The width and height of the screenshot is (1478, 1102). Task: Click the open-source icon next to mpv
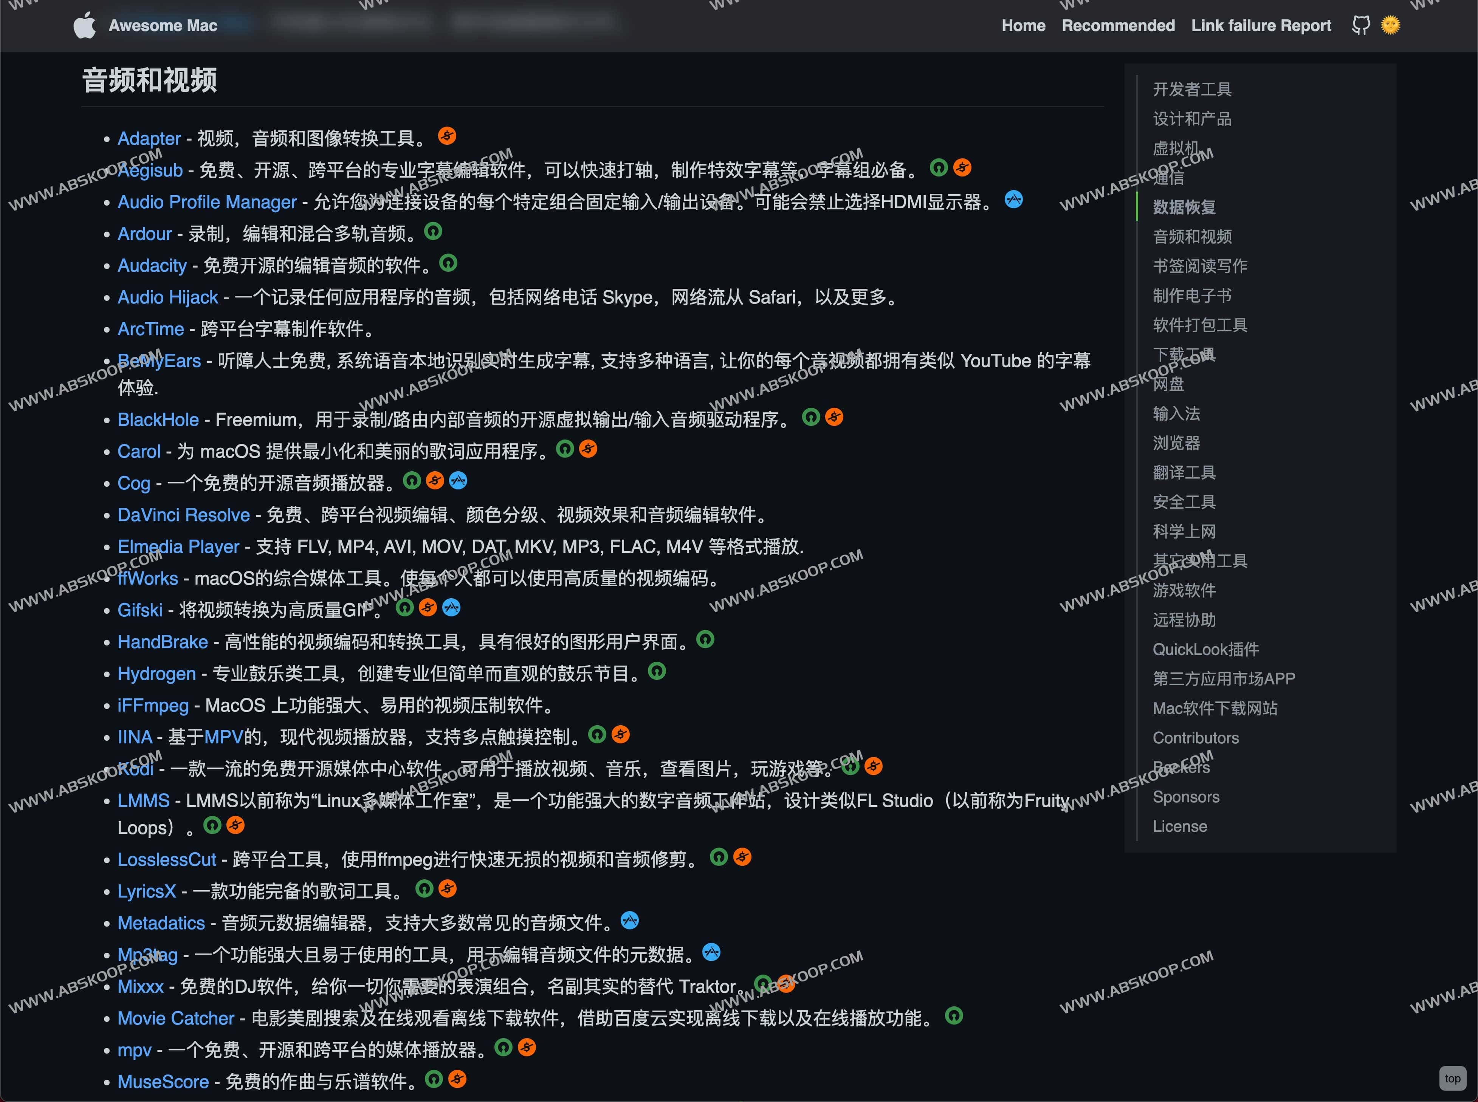point(504,1047)
